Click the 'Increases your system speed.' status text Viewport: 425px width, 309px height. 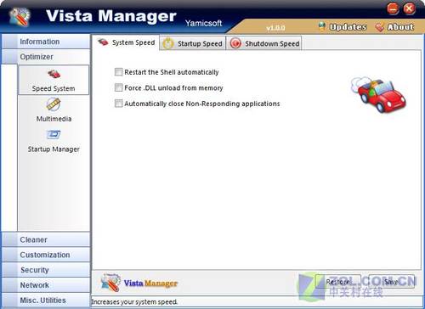(x=134, y=302)
